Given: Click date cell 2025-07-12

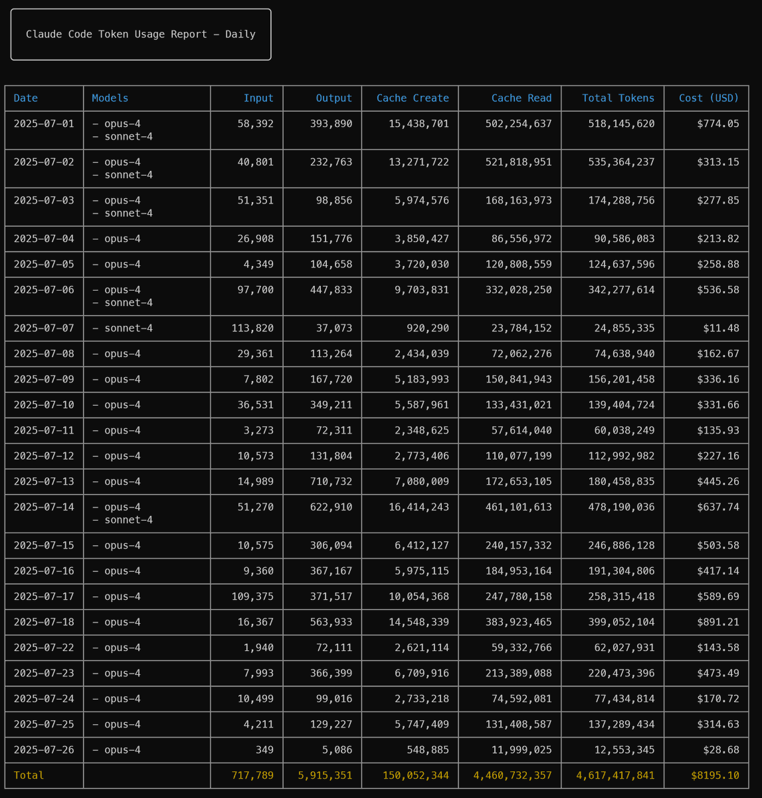Looking at the screenshot, I should [x=44, y=456].
